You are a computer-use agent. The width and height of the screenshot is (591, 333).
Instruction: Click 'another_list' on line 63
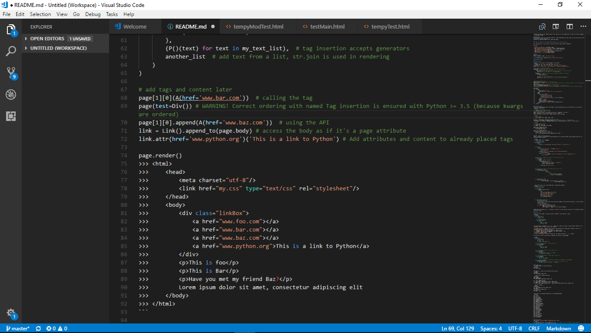[186, 56]
